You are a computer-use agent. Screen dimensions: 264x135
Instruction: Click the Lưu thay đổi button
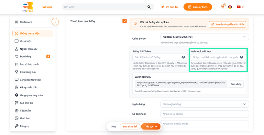point(130,126)
